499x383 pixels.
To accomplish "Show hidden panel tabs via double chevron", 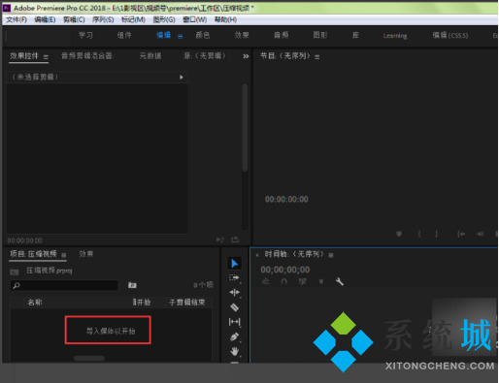I will (246, 56).
